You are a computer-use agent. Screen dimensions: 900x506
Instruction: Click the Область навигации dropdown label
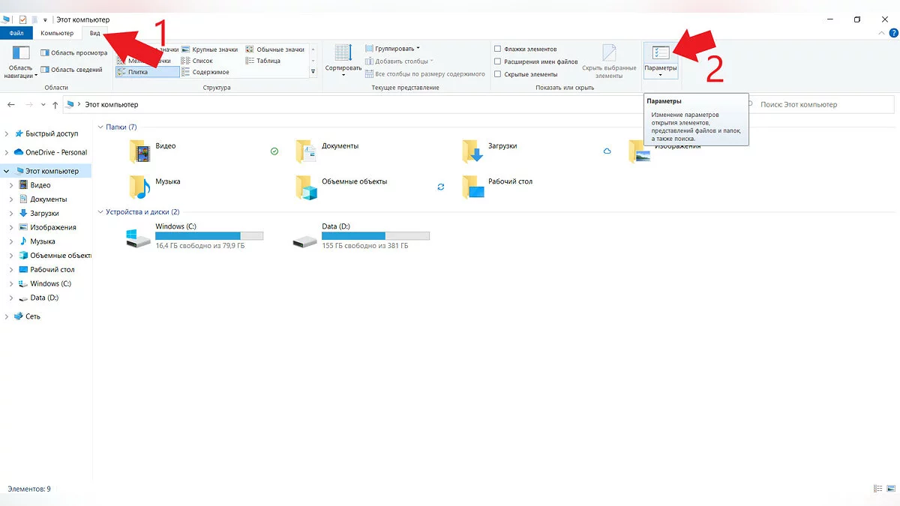(21, 72)
